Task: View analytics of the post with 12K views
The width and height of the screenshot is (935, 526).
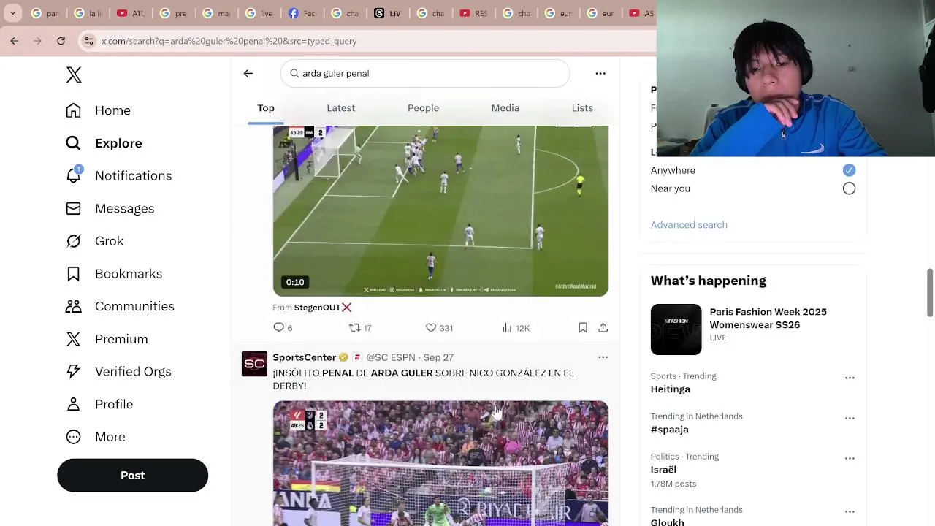Action: (516, 328)
